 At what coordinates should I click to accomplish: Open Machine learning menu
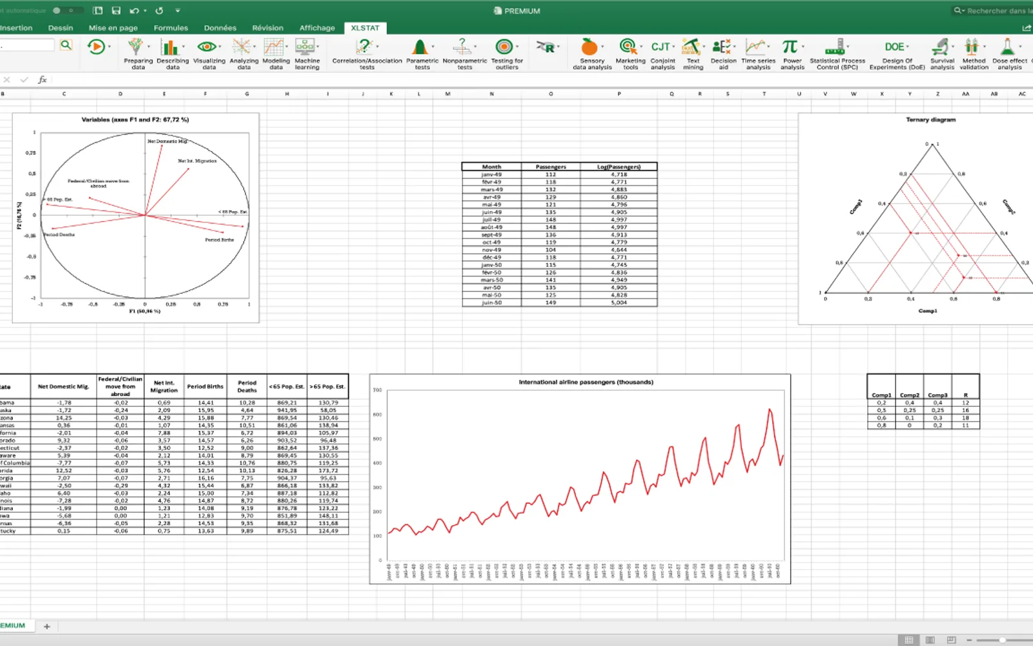[307, 54]
